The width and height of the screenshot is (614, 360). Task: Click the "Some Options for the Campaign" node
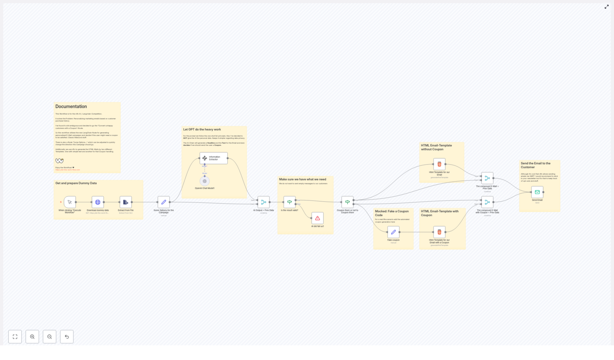[x=164, y=202]
